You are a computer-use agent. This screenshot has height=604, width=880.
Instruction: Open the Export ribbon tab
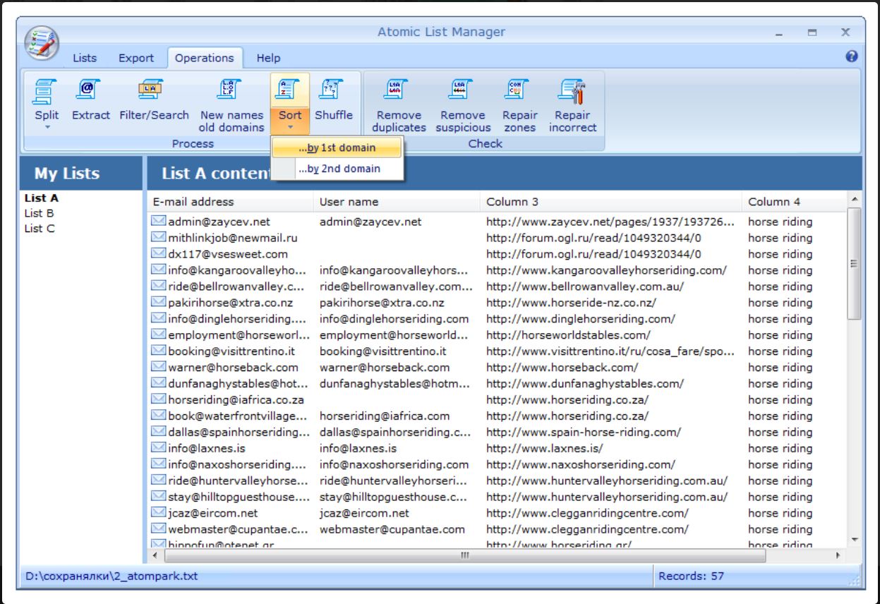pyautogui.click(x=136, y=59)
